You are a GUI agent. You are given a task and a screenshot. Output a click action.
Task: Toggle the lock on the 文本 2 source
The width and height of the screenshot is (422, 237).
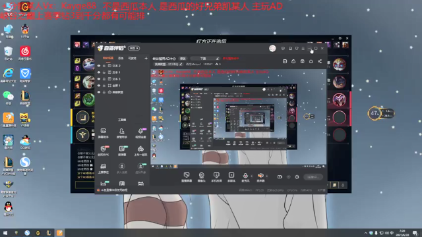[104, 66]
